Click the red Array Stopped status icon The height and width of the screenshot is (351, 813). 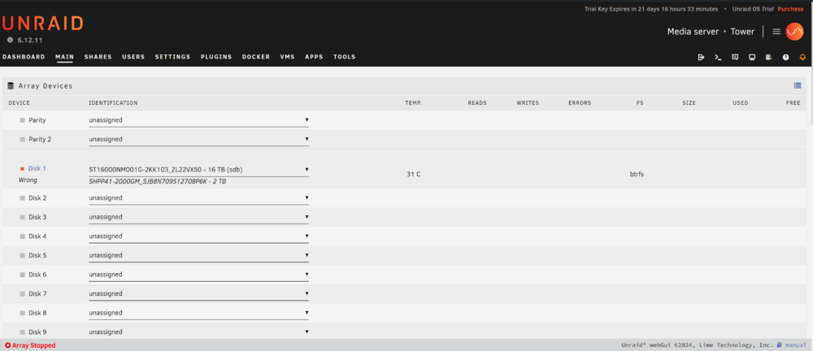pos(8,345)
